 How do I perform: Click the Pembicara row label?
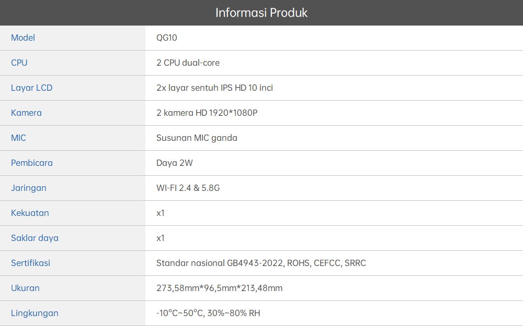point(32,163)
